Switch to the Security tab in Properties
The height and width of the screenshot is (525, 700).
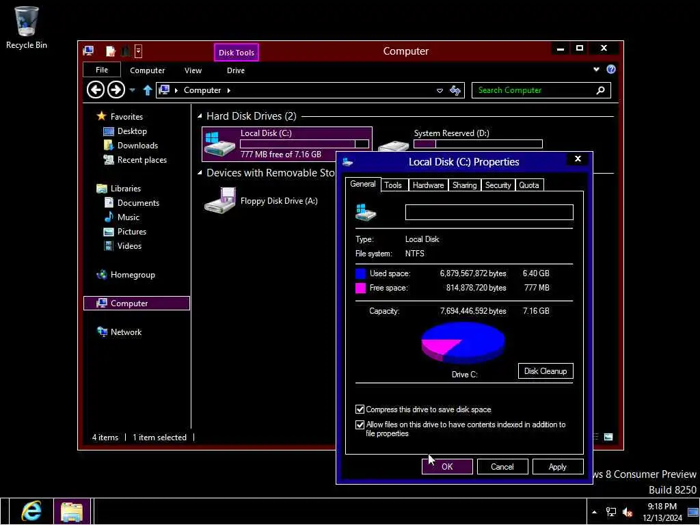498,185
